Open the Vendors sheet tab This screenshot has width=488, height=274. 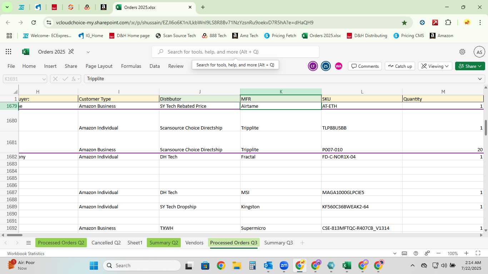point(194,243)
